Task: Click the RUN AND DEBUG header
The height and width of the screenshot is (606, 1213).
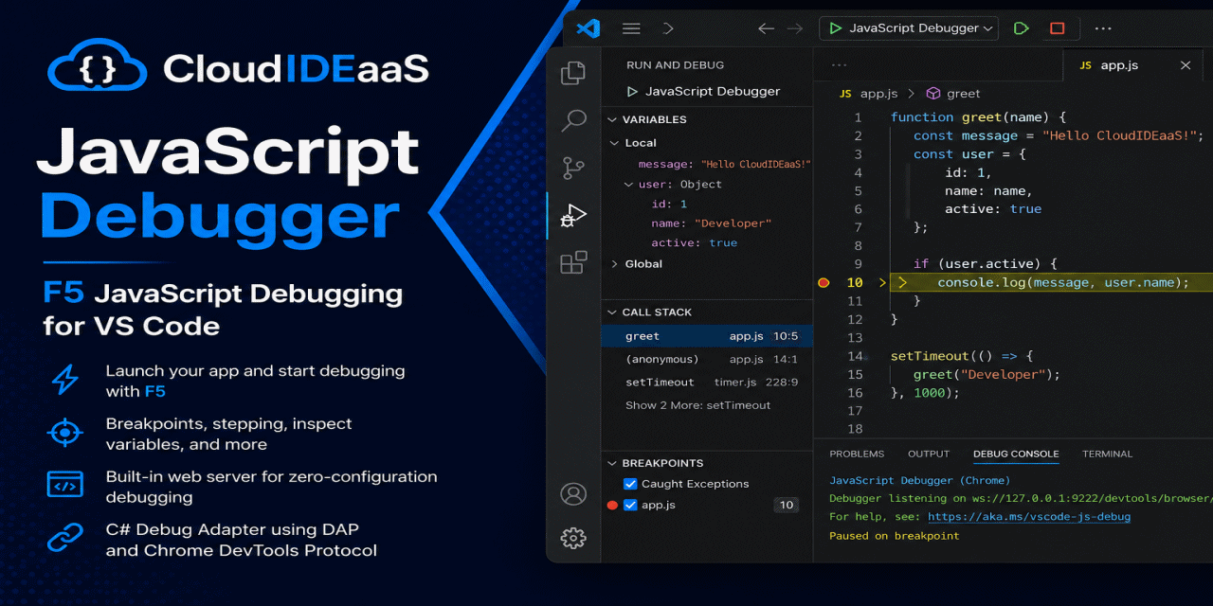Action: pos(675,65)
